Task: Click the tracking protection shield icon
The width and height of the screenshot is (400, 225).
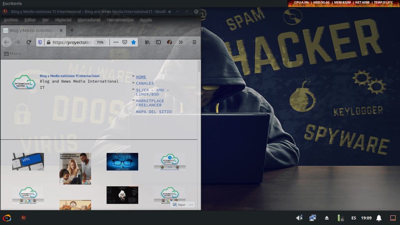Action: [x=40, y=42]
